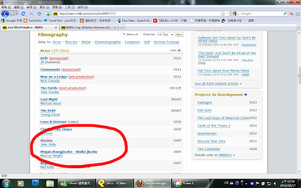Open the Del Toro Upset Over Movie Delay article
Viewport: 301px width, 188px height.
223,70
